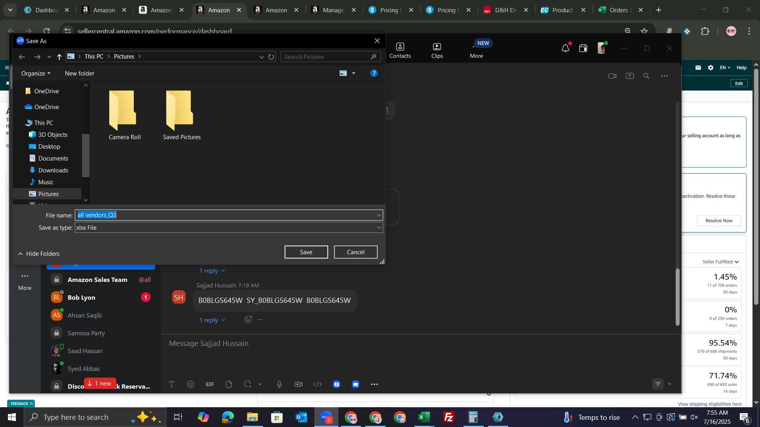Insert code snippet in composer

tap(317, 384)
